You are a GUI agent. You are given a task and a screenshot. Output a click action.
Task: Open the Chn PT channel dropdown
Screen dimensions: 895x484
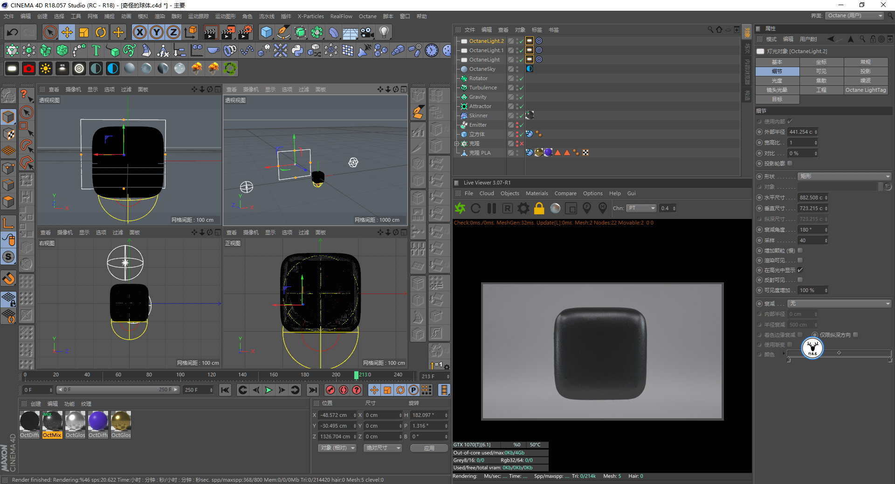pos(641,208)
